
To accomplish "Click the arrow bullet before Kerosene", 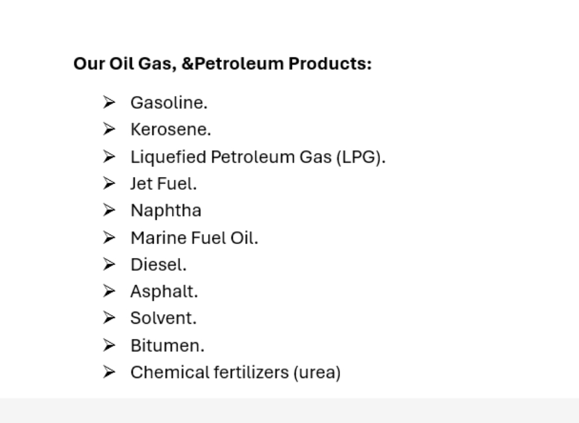I will pyautogui.click(x=109, y=130).
